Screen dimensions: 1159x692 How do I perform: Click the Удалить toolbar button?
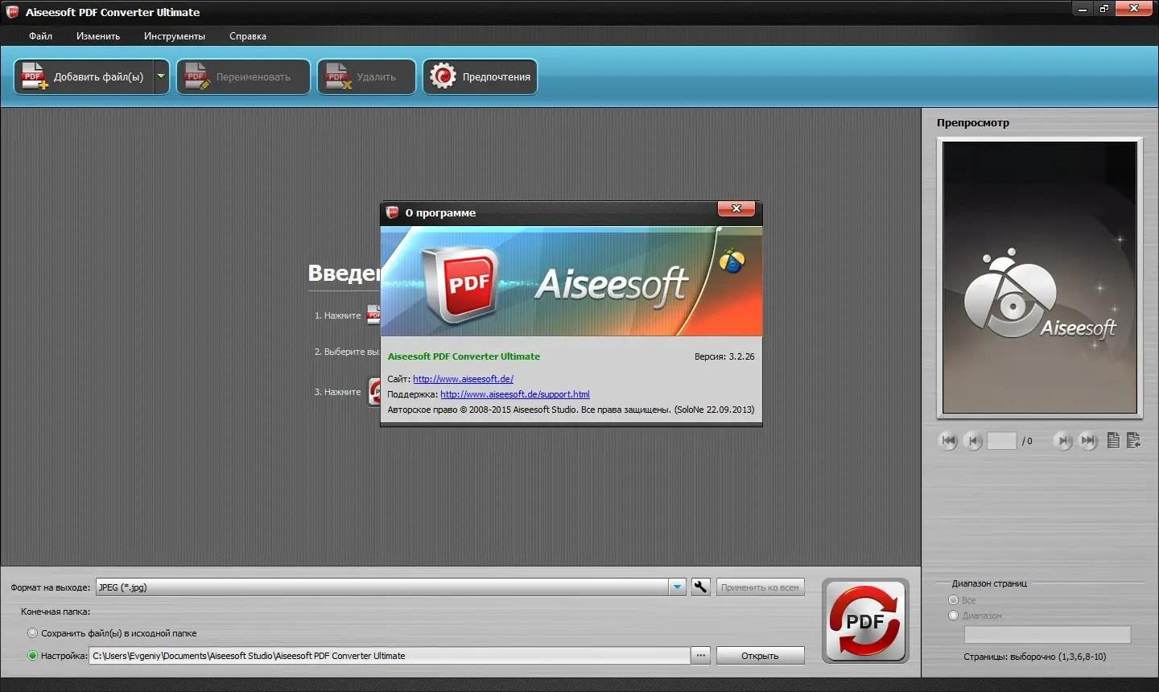[x=366, y=76]
